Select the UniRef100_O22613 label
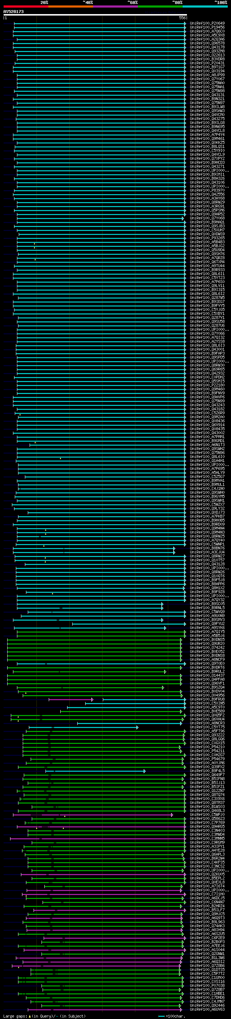231x1019 pixels. 207,55
